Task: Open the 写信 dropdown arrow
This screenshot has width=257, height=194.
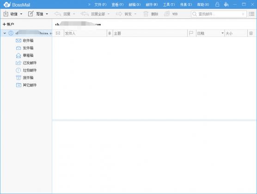Action: pyautogui.click(x=47, y=14)
